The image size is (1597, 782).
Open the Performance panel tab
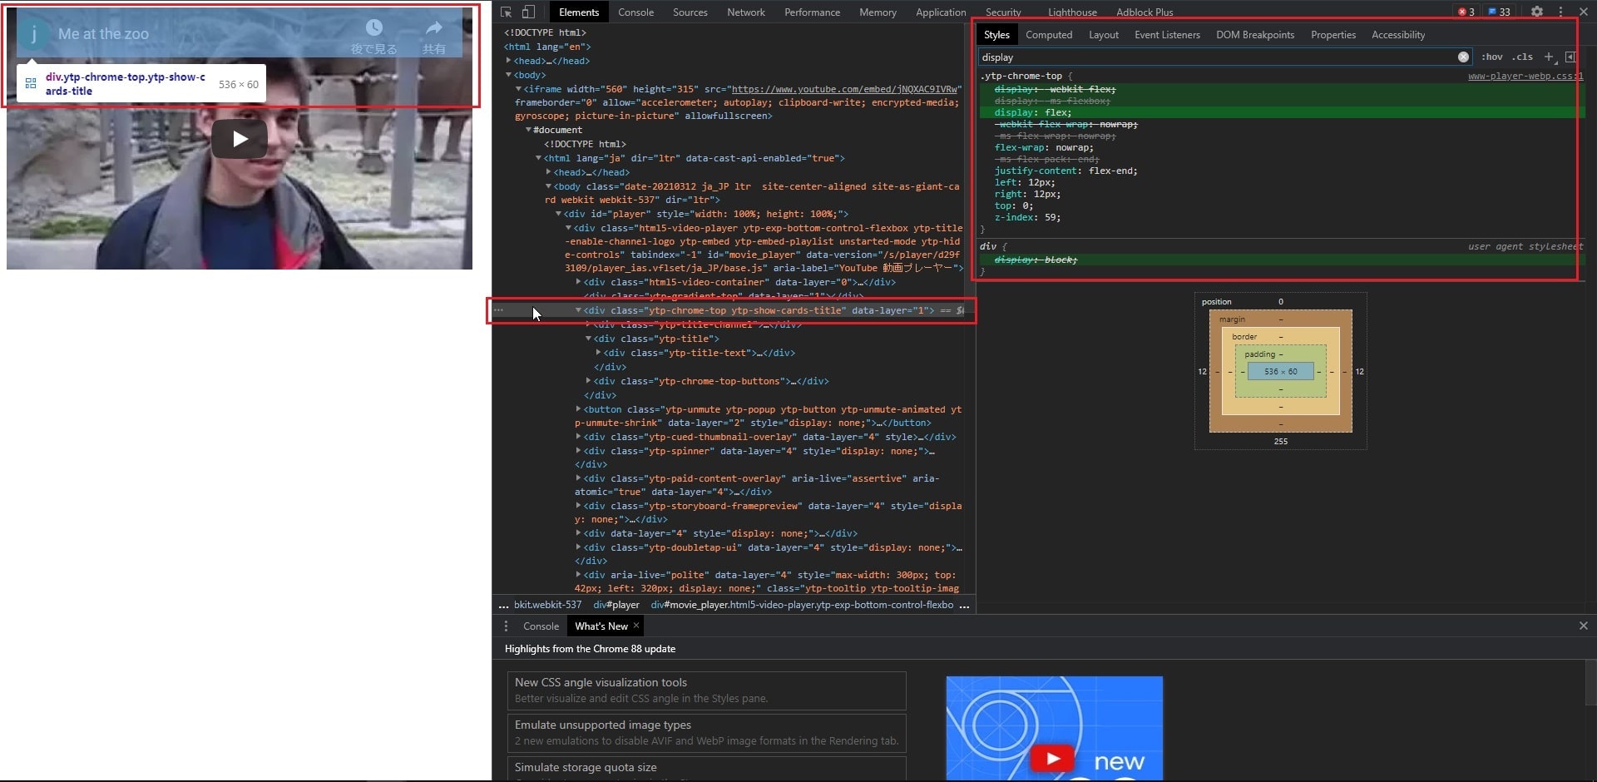[812, 12]
